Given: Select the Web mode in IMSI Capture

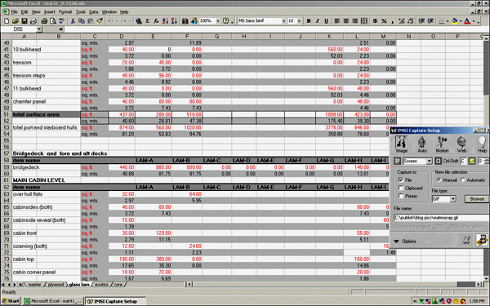Looking at the screenshot, I should (461, 144).
